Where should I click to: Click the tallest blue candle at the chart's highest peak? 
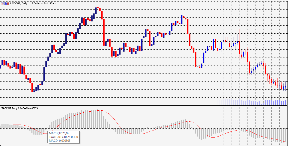coord(96,10)
